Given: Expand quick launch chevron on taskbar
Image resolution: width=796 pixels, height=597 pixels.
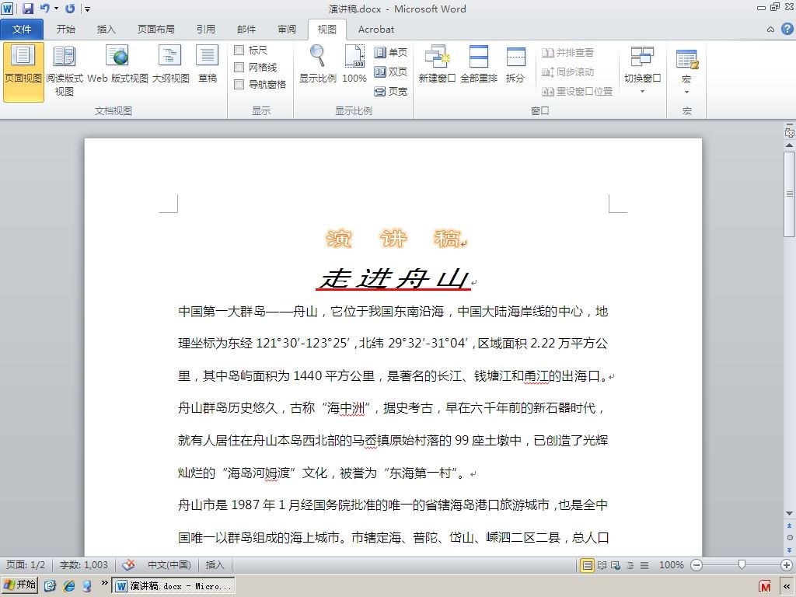Looking at the screenshot, I should click(x=104, y=583).
